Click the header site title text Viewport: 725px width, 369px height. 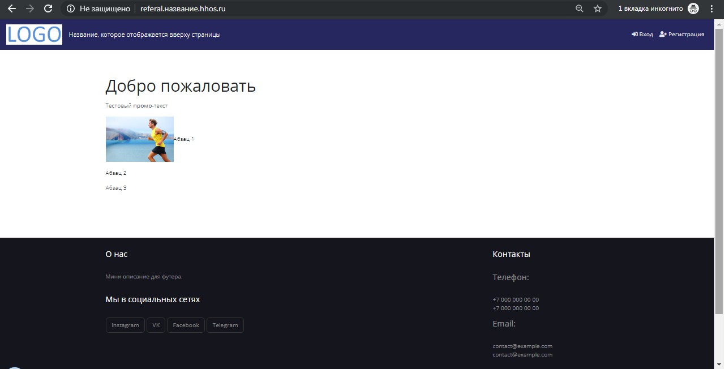(144, 35)
